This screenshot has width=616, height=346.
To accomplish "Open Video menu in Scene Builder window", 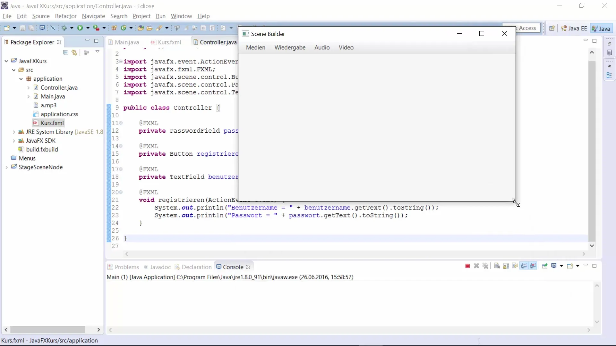I will pyautogui.click(x=346, y=47).
